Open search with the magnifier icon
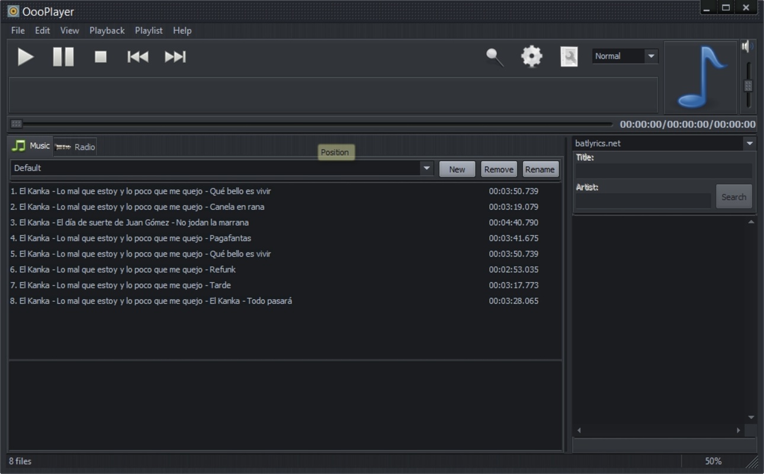 pos(495,57)
